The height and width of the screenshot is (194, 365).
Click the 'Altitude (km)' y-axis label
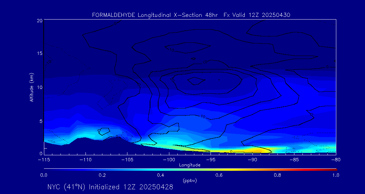[x=31, y=87]
